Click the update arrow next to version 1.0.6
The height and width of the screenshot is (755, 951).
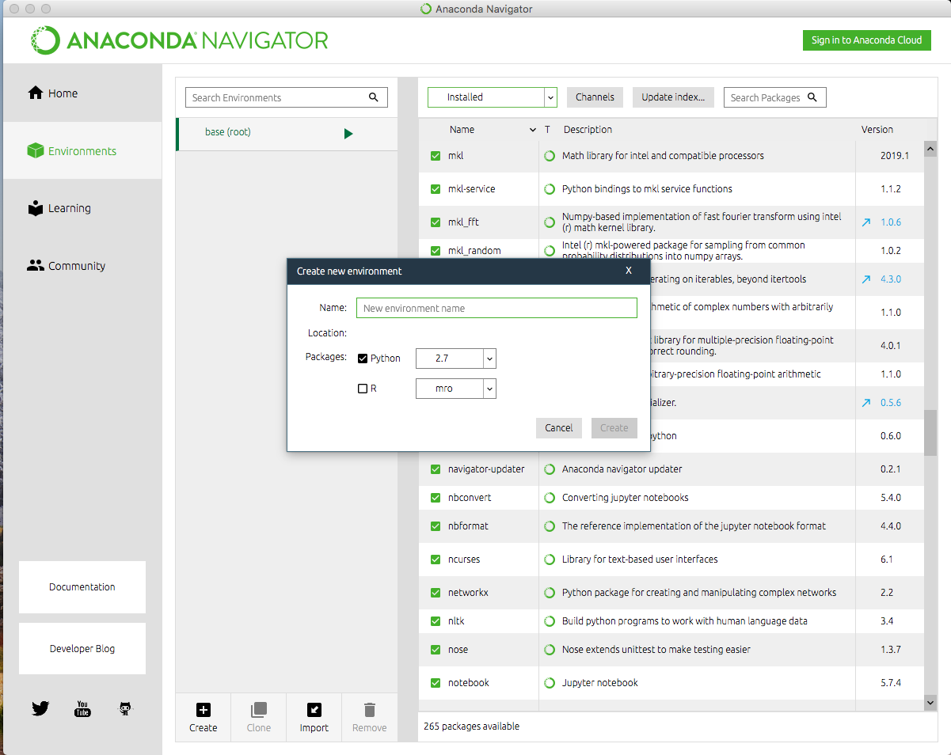click(x=866, y=222)
